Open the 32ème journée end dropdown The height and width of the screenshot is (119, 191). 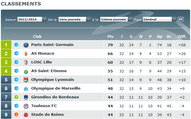[116, 19]
